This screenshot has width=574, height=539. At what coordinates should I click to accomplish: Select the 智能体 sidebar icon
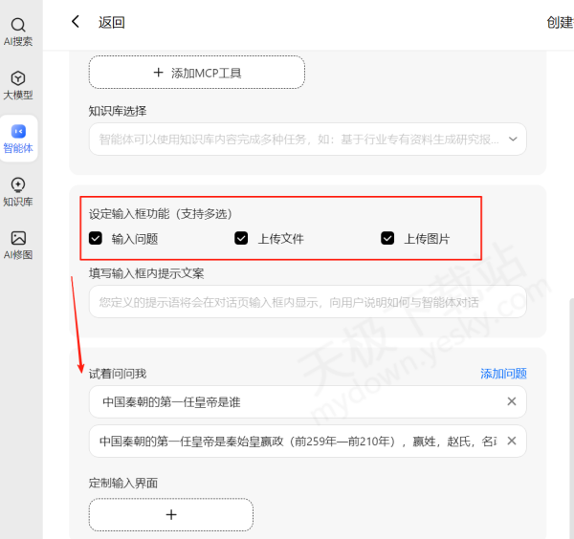click(18, 139)
